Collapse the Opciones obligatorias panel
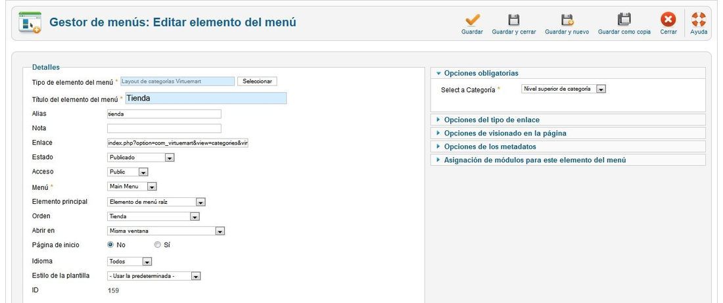This screenshot has width=723, height=303. [x=568, y=73]
